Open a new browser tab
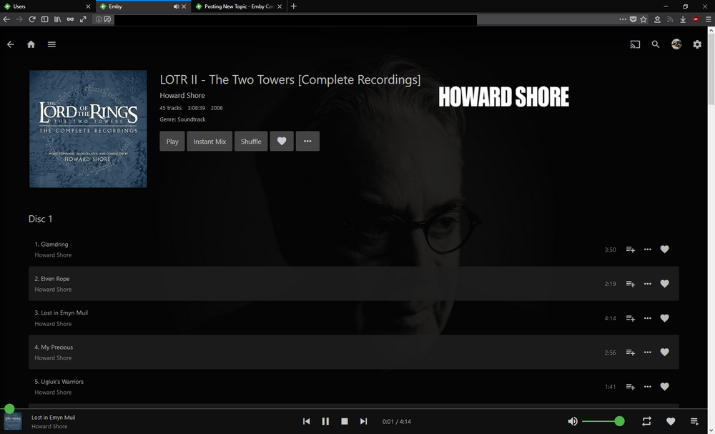This screenshot has width=715, height=434. point(294,6)
